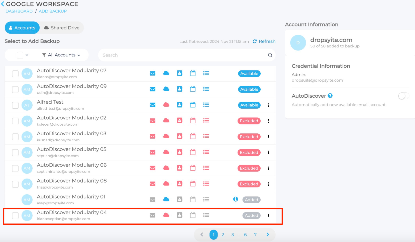Open the Dashboard breadcrumb link

click(x=19, y=11)
